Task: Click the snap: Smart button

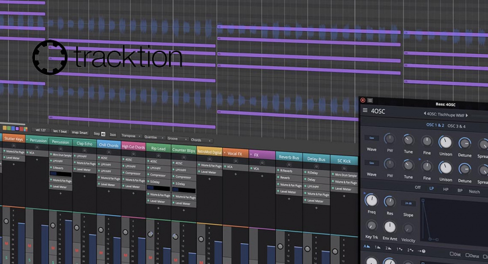Action: pos(80,133)
